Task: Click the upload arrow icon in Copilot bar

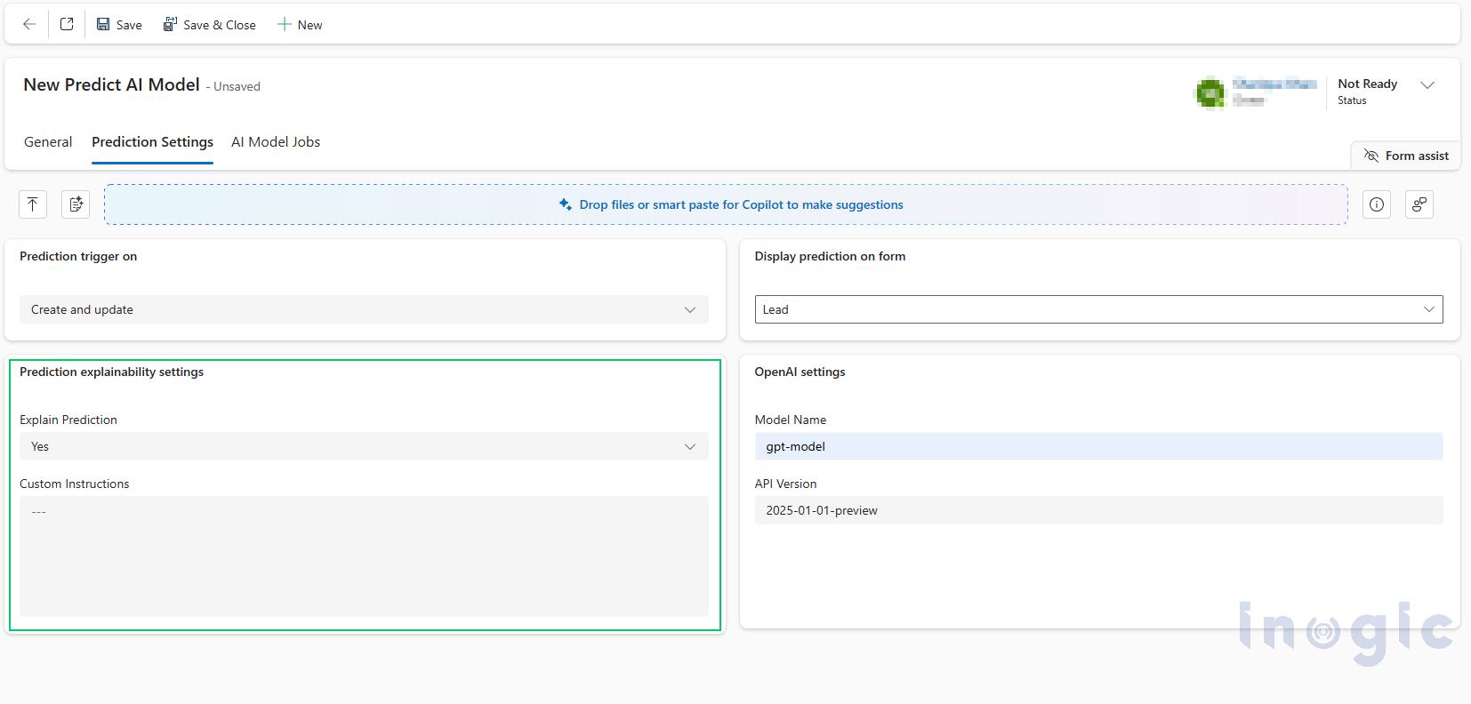Action: 33,204
